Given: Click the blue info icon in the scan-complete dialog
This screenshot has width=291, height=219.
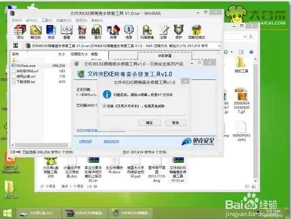Looking at the screenshot, I should [107, 94].
